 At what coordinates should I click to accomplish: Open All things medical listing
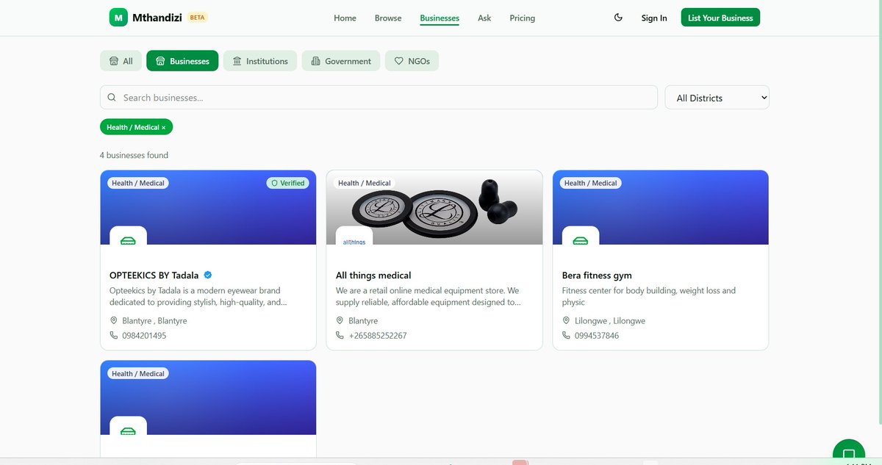pyautogui.click(x=373, y=275)
